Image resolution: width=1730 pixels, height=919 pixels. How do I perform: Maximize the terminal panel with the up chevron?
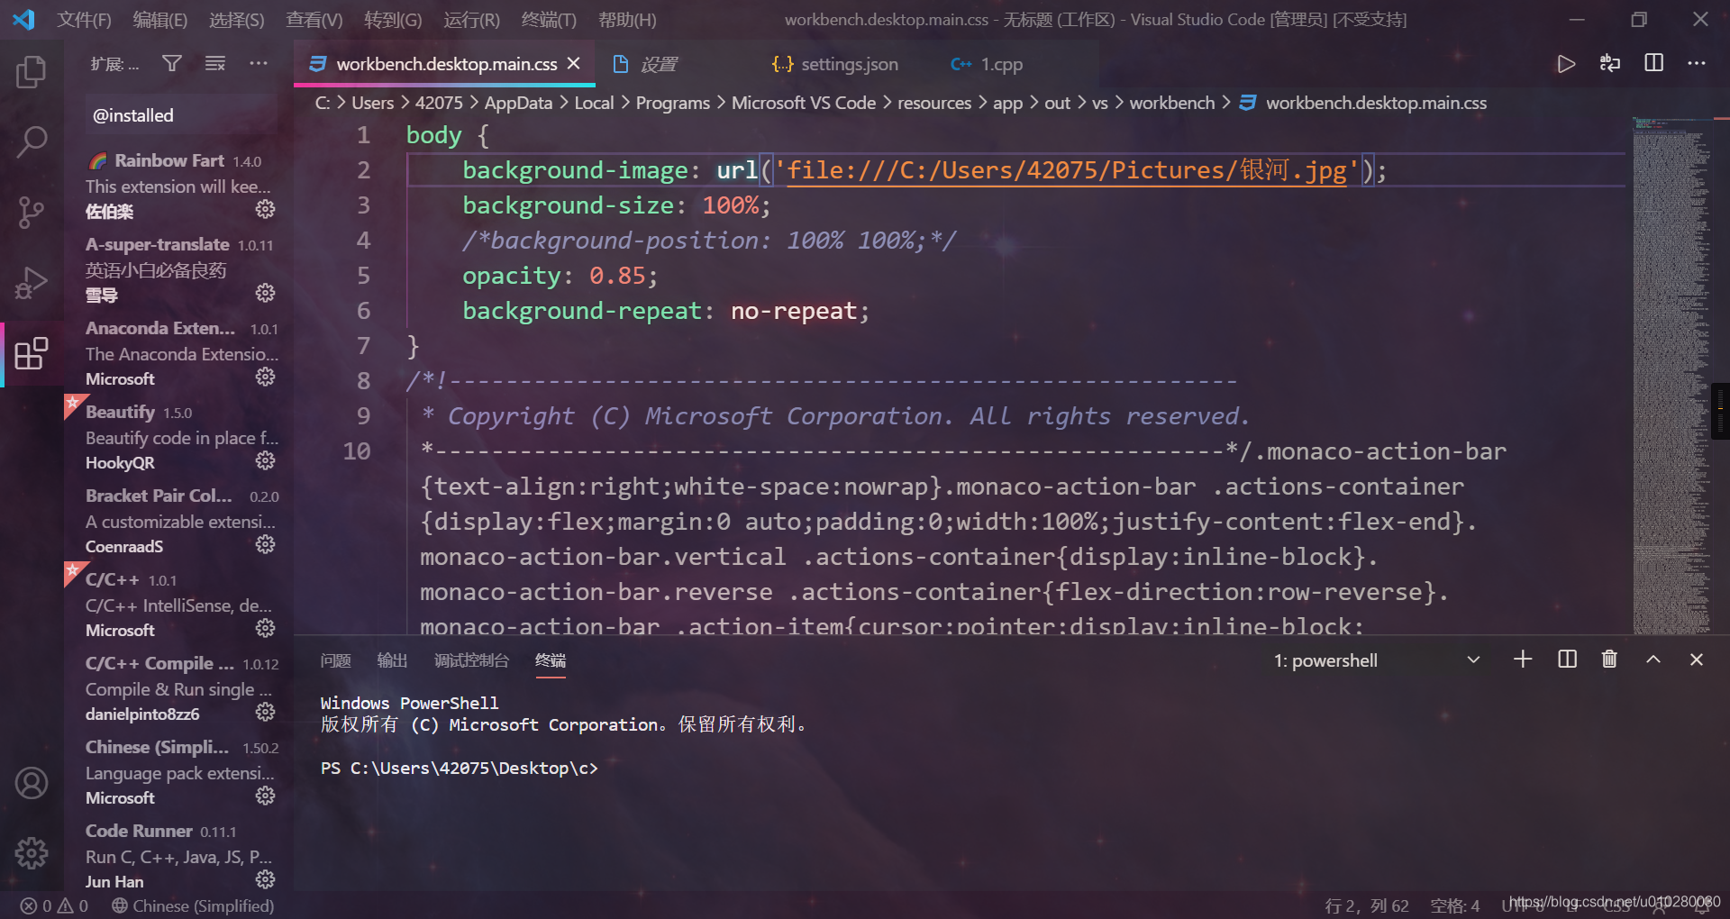click(1653, 660)
